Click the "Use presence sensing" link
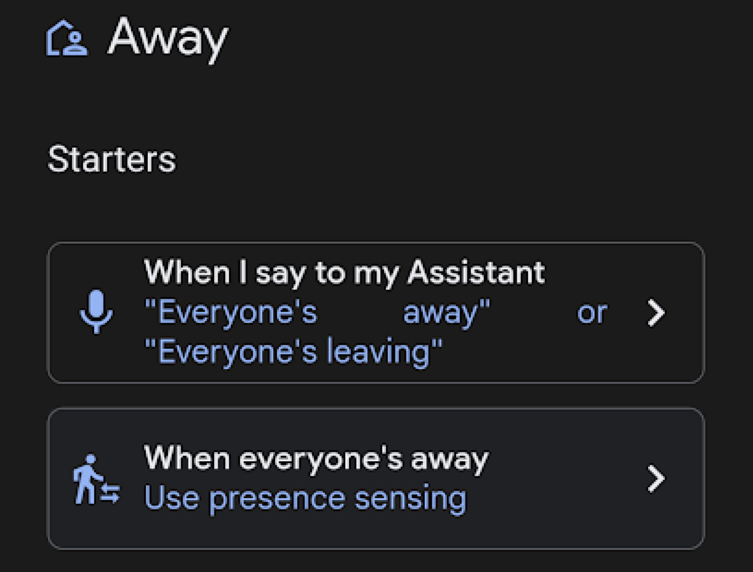The height and width of the screenshot is (572, 753). (x=305, y=498)
